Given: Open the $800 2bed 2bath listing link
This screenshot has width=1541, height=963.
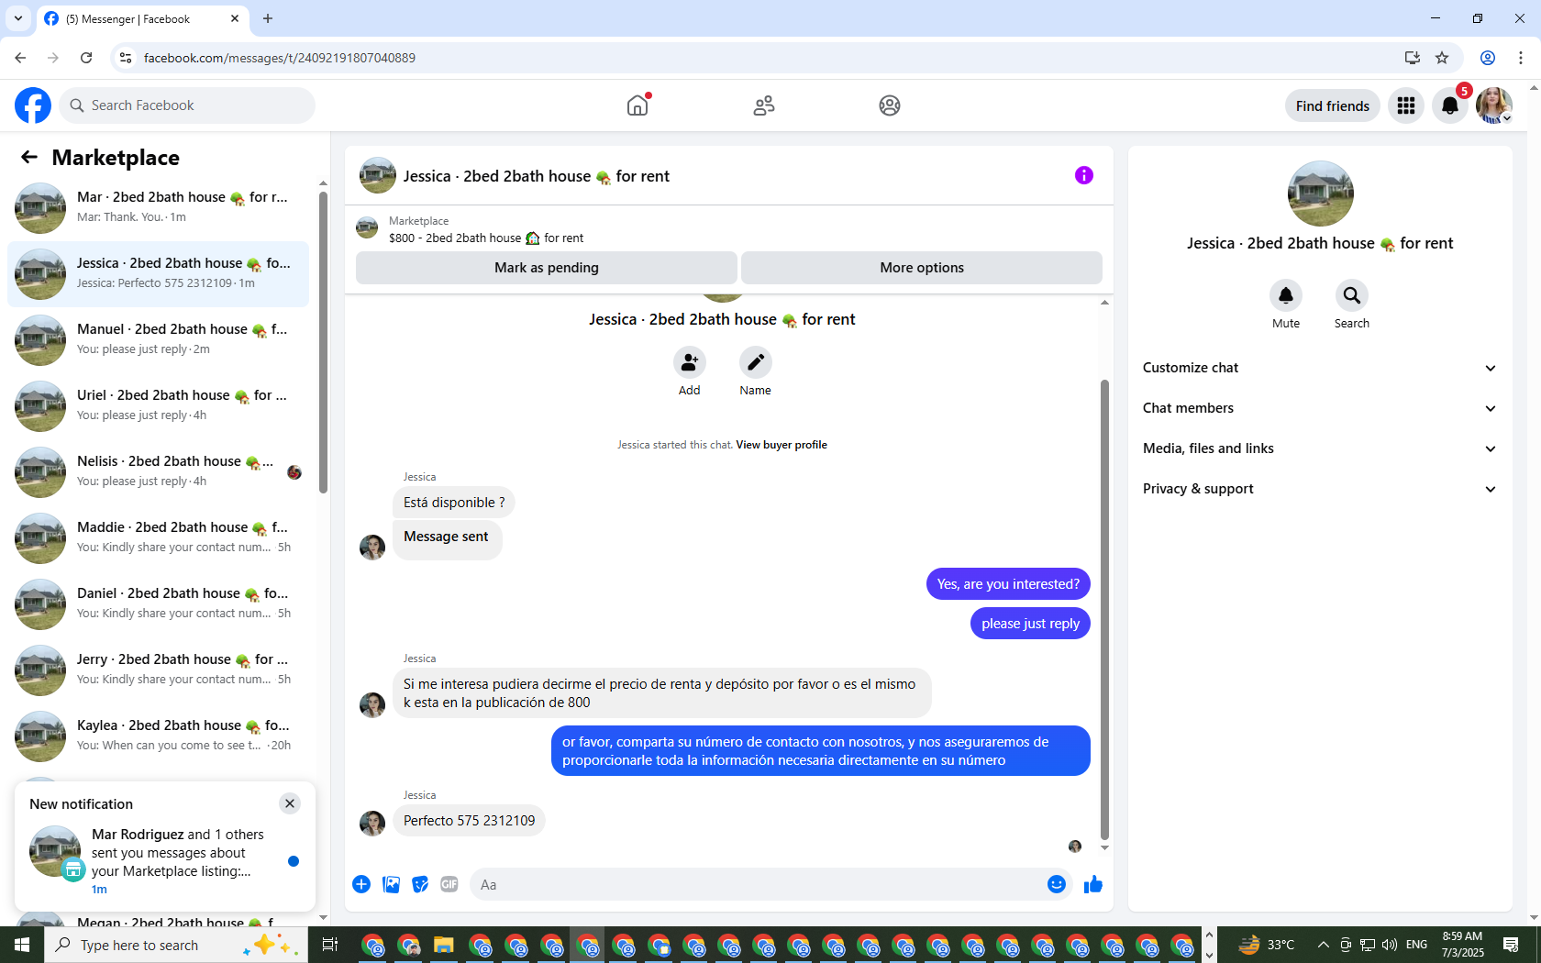Looking at the screenshot, I should click(486, 238).
